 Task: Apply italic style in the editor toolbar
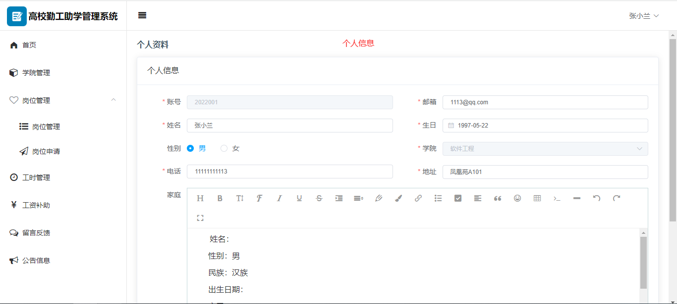point(280,198)
